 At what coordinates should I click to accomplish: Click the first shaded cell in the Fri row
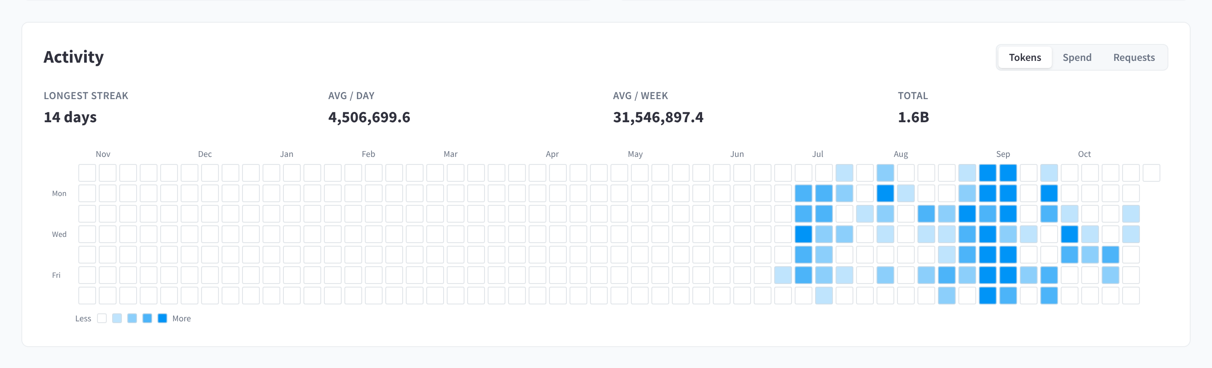pos(783,275)
